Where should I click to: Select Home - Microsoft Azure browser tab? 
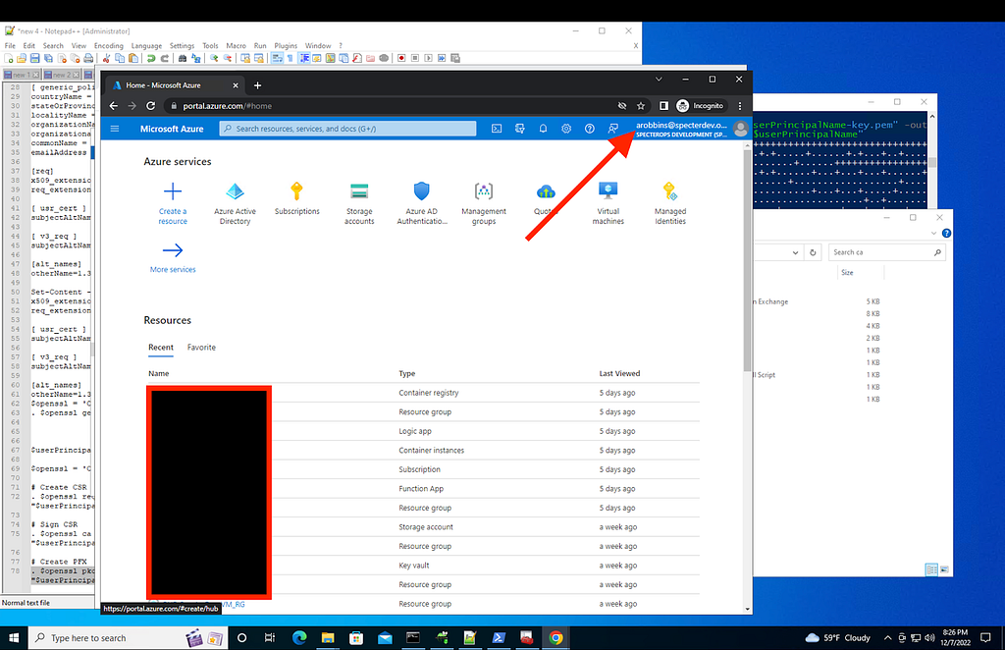click(x=175, y=85)
